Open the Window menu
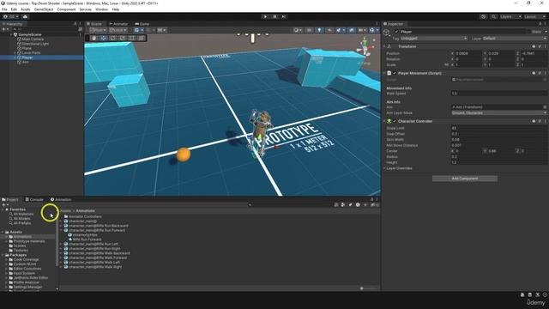549x309 pixels. (101, 9)
